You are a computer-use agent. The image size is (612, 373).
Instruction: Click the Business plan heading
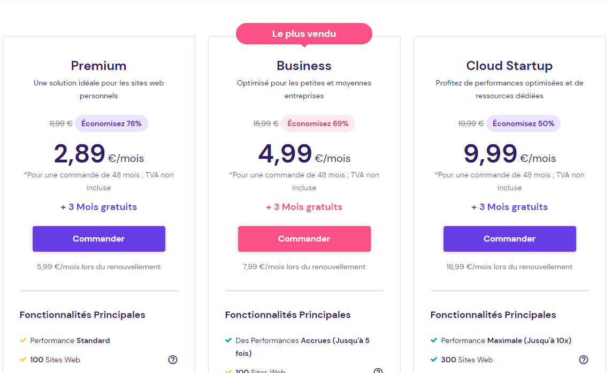pyautogui.click(x=304, y=66)
